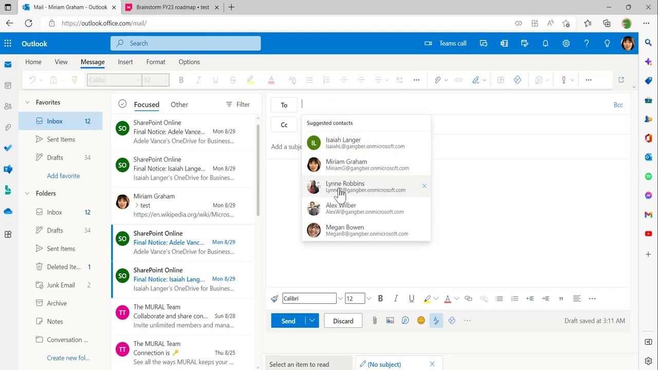Click Add favorite link
This screenshot has height=370, width=658.
(63, 176)
